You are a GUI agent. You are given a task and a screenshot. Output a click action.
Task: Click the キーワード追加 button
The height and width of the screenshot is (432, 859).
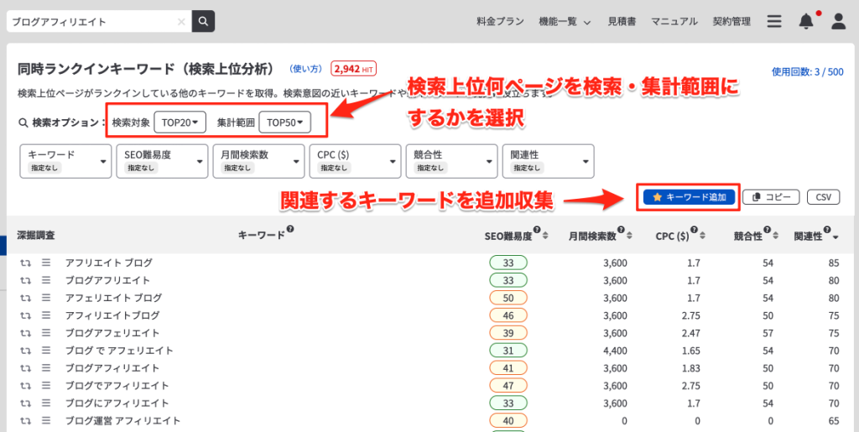(689, 196)
